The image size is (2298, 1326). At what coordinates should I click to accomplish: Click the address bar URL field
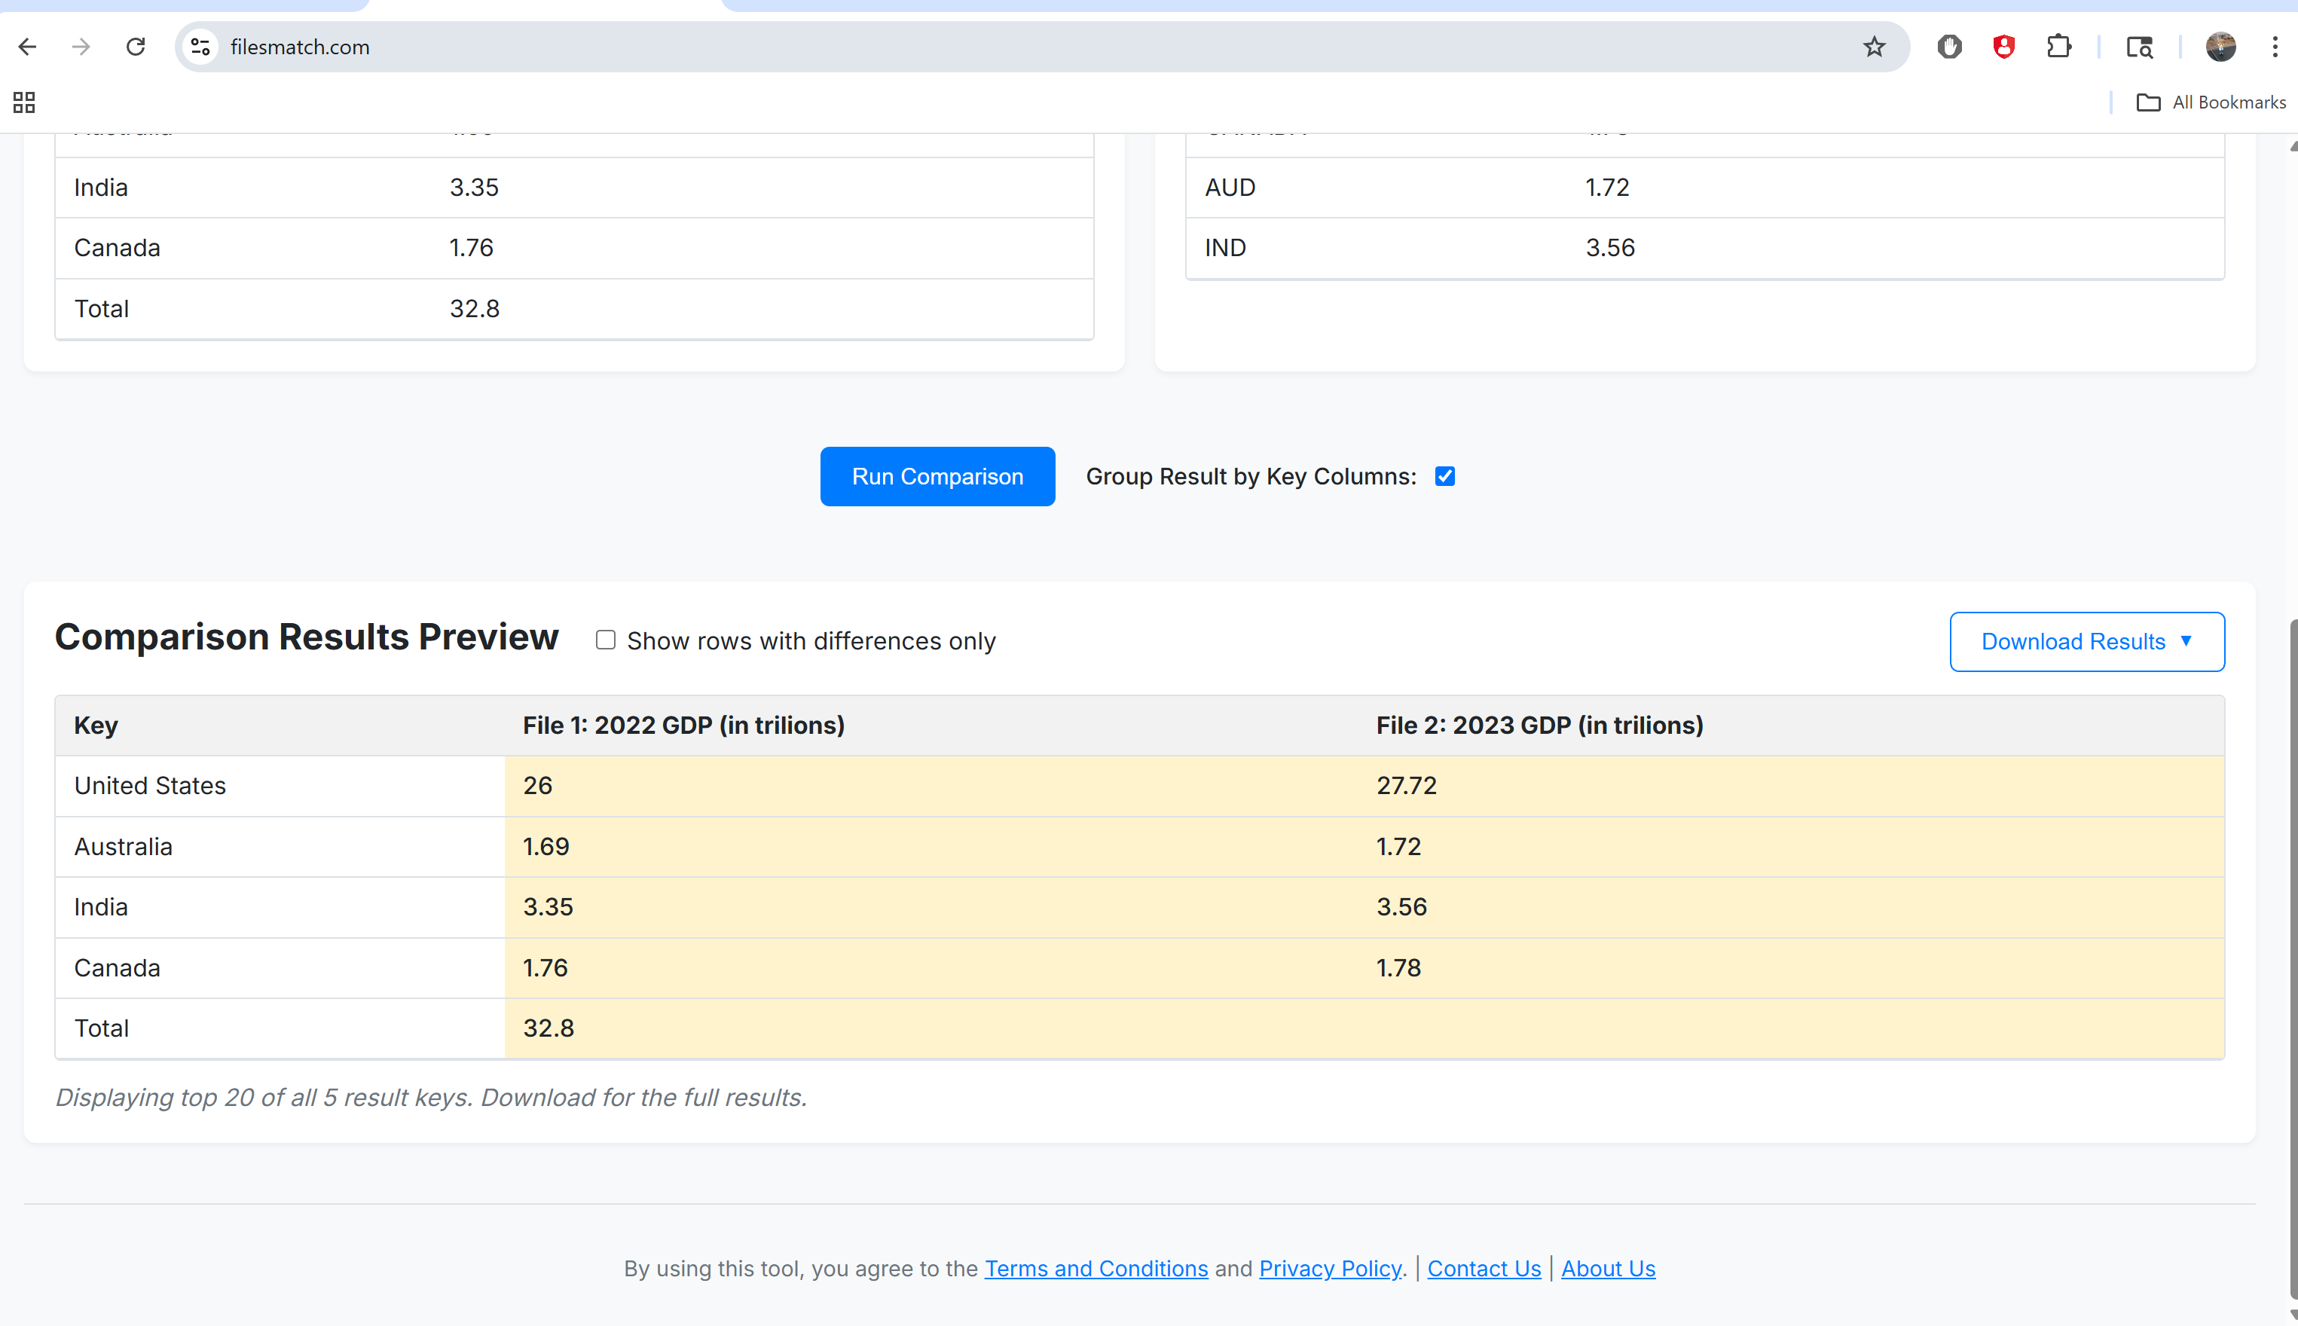1001,47
